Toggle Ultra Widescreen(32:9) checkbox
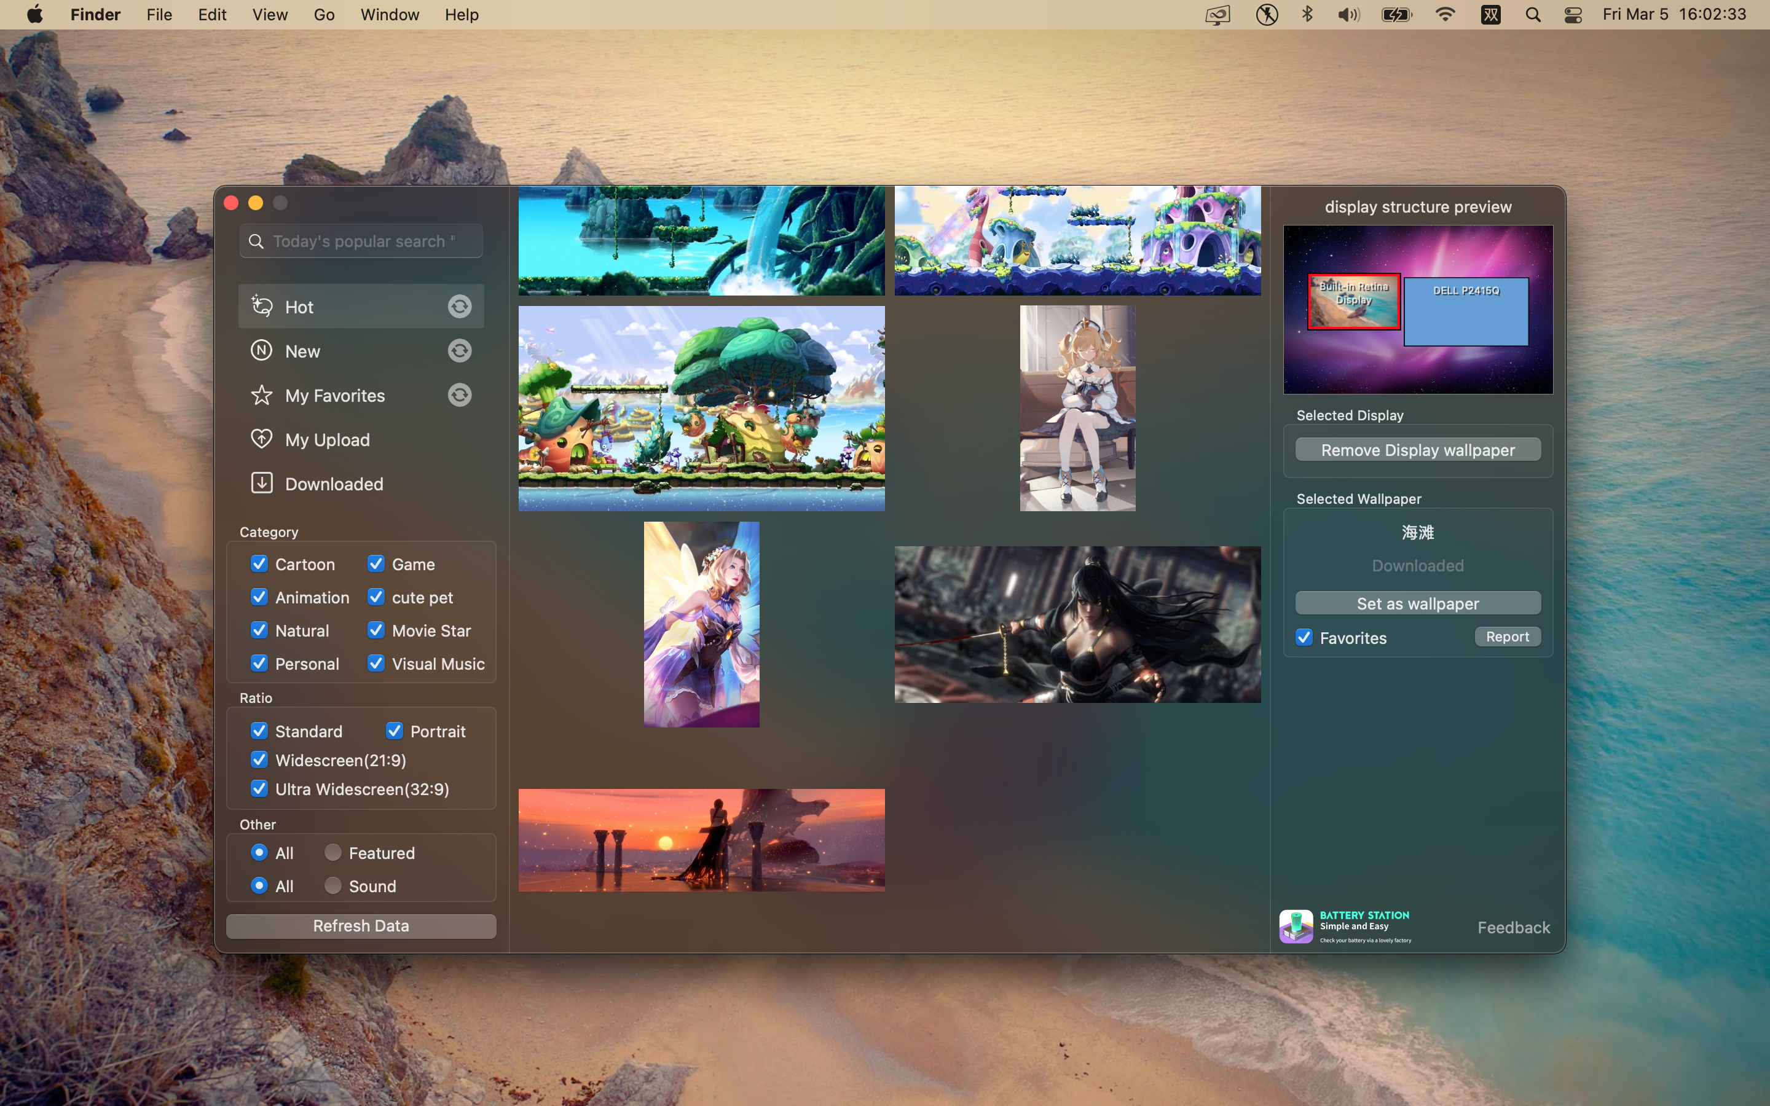This screenshot has height=1106, width=1770. tap(259, 788)
